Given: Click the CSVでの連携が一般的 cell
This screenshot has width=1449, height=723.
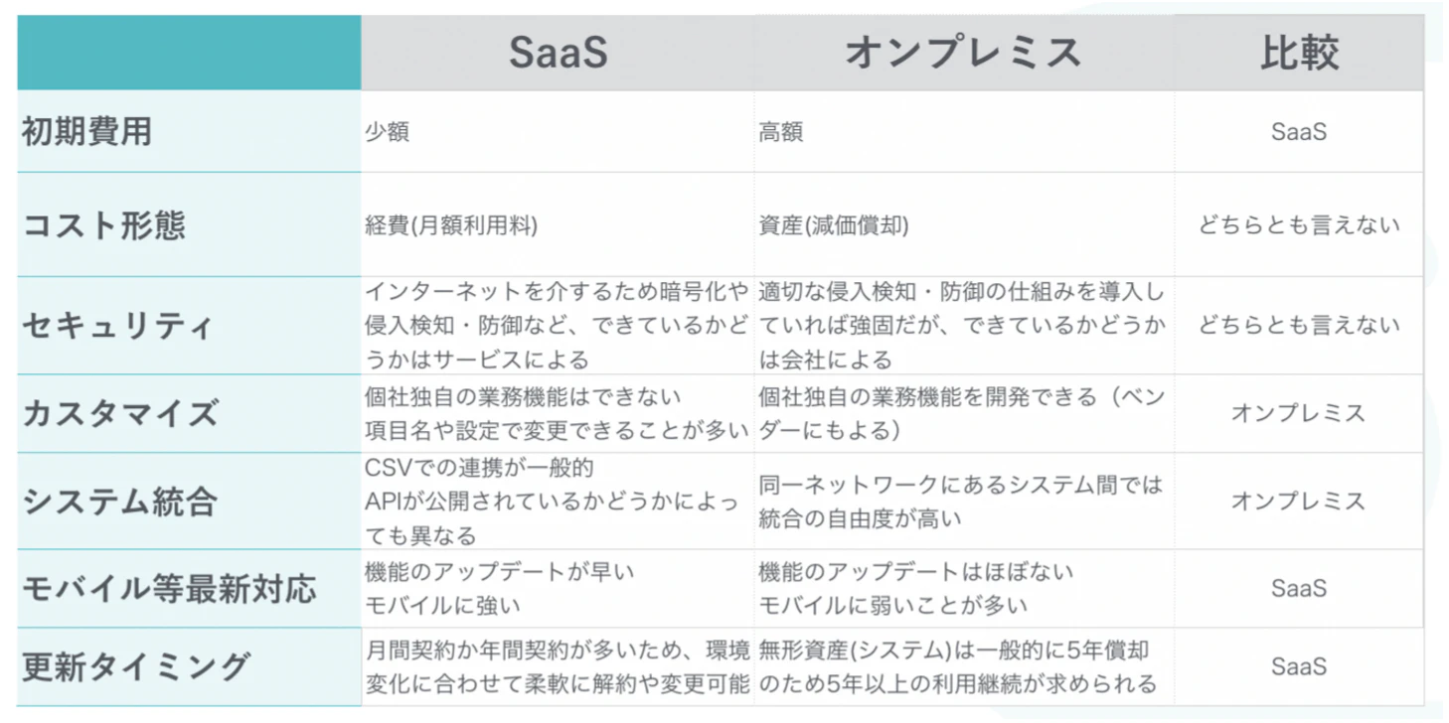Looking at the screenshot, I should [558, 502].
